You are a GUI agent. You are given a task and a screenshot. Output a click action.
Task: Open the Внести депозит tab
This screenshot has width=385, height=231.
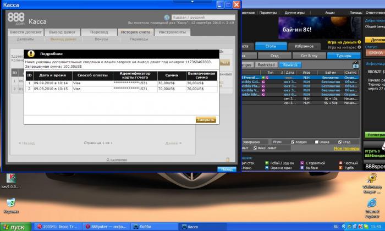point(26,32)
